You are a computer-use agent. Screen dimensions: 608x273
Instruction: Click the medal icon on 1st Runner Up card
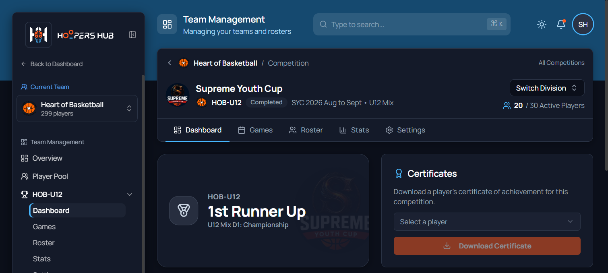[184, 210]
